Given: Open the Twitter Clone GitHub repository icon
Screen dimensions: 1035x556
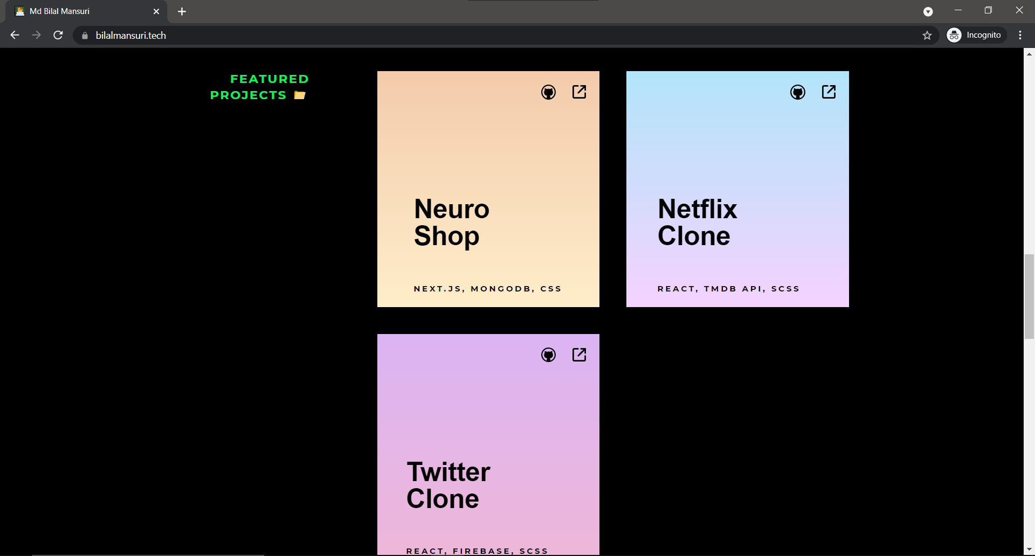Looking at the screenshot, I should coord(548,355).
